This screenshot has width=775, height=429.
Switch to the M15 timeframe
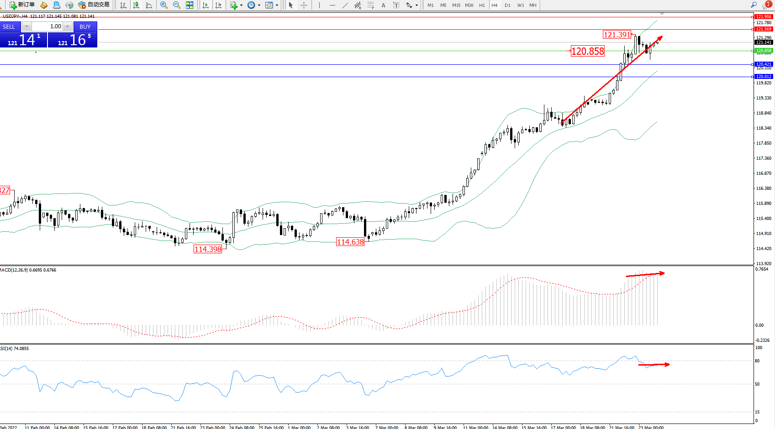(x=456, y=5)
